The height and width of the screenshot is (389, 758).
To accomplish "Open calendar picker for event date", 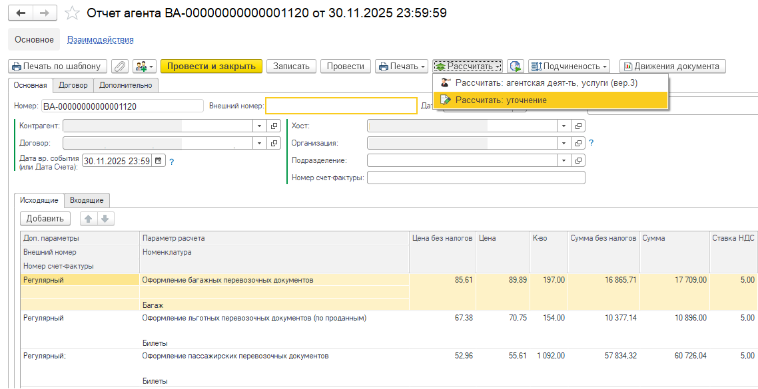I will [x=159, y=160].
